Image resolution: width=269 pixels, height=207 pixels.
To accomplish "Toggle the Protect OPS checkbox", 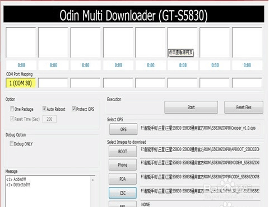I will [74, 109].
